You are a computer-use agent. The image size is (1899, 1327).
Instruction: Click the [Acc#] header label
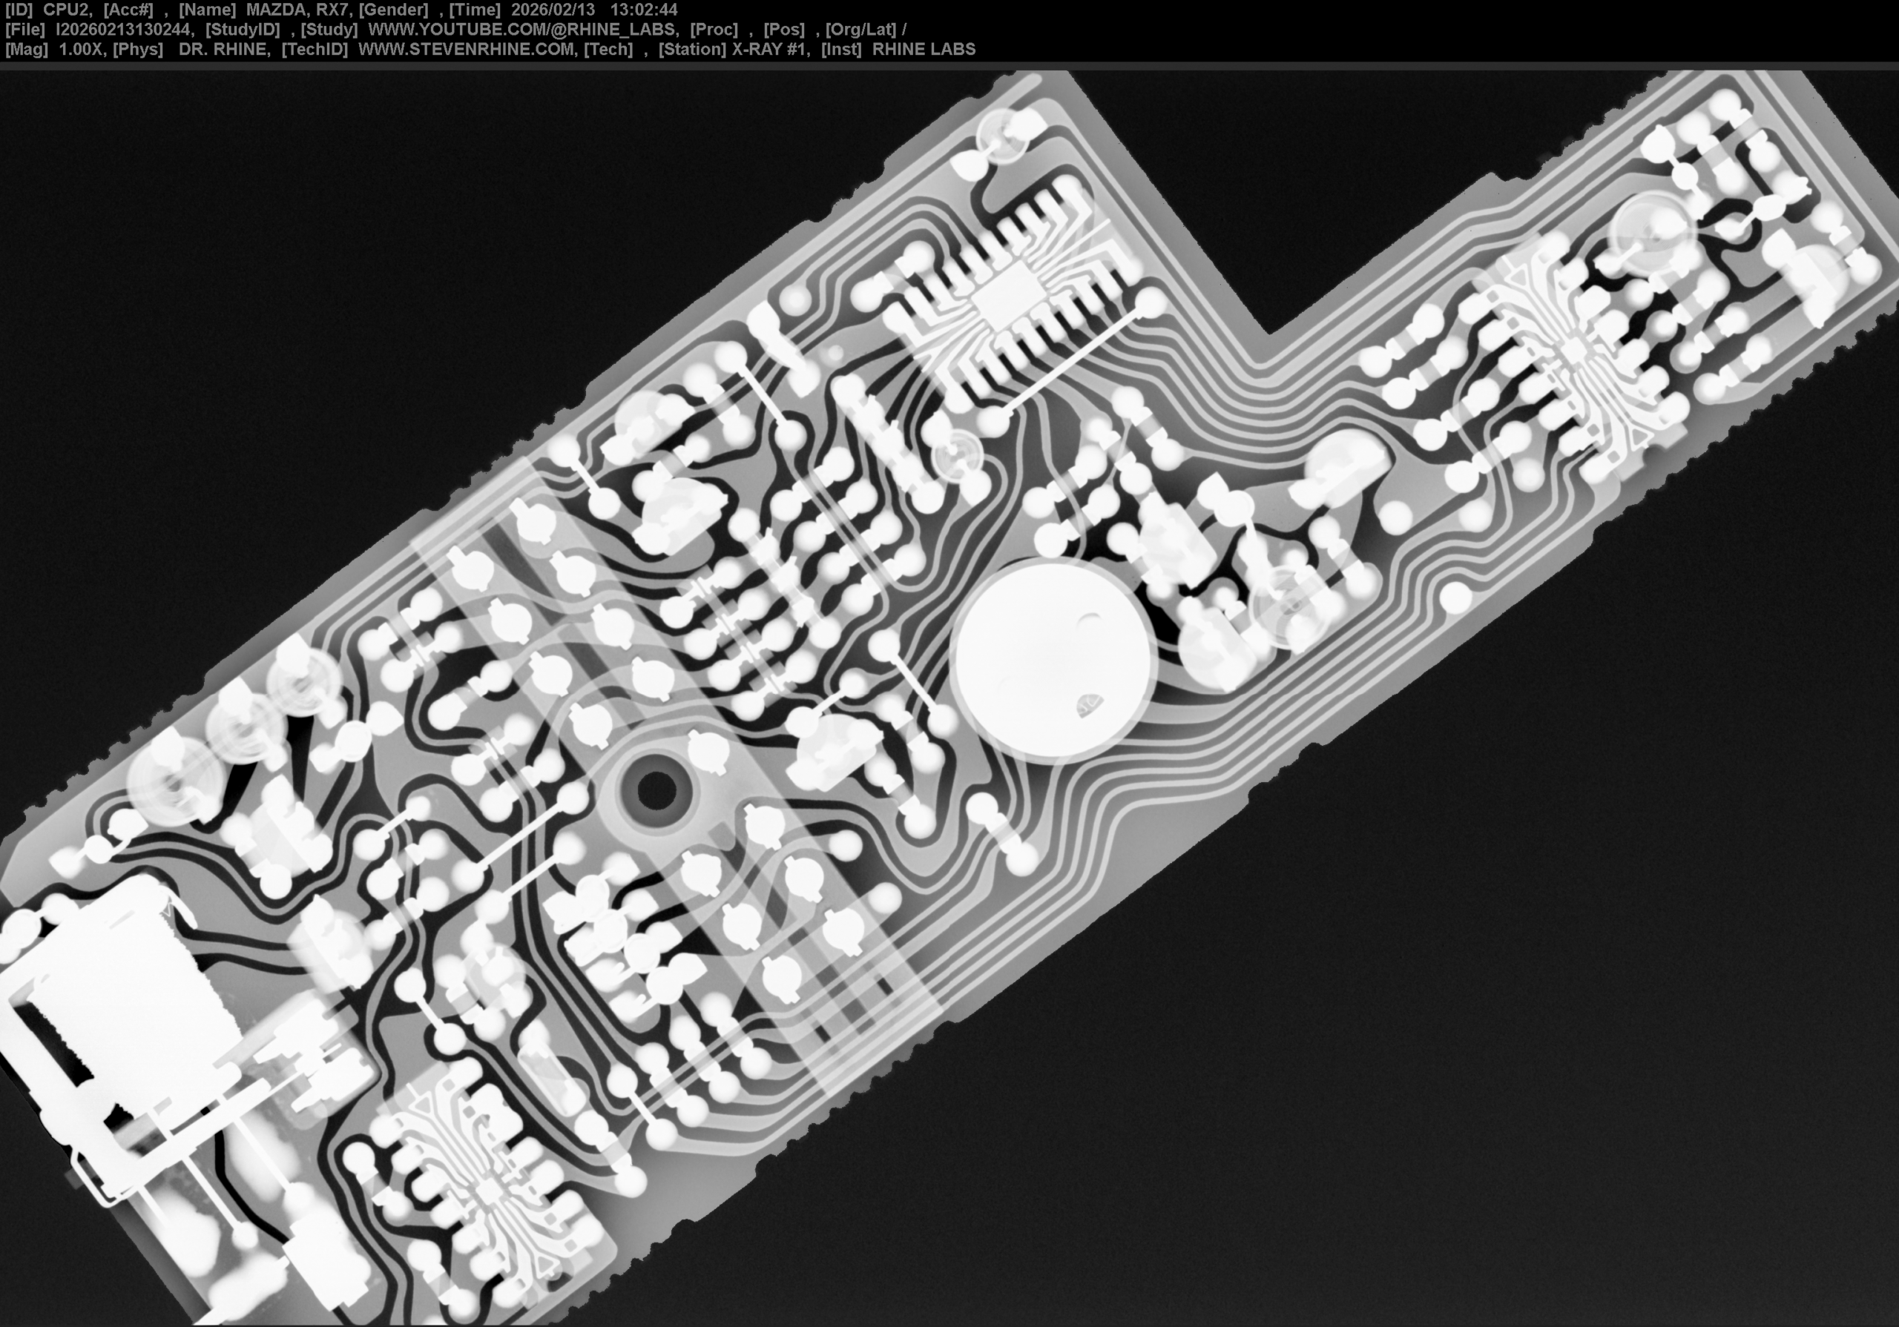128,10
